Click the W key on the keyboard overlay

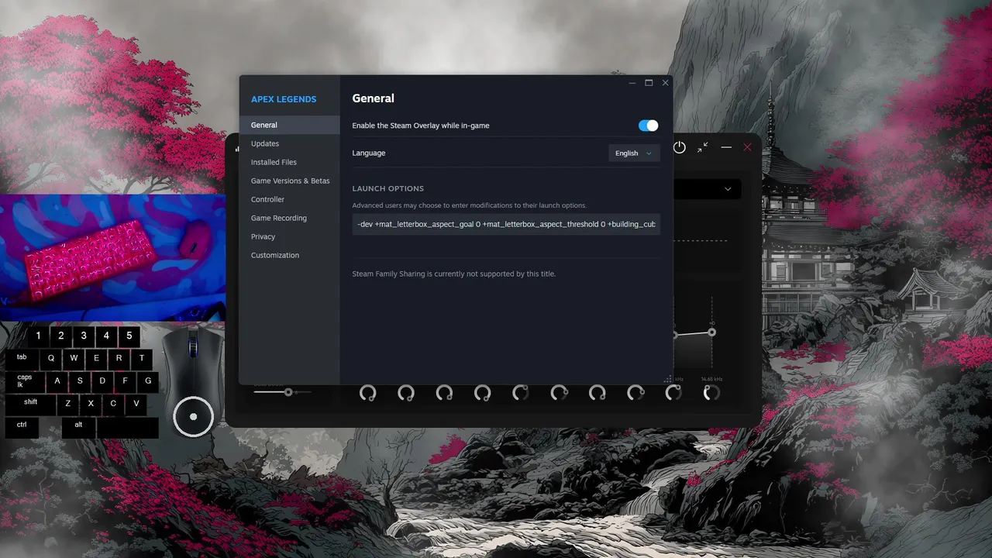pyautogui.click(x=74, y=360)
